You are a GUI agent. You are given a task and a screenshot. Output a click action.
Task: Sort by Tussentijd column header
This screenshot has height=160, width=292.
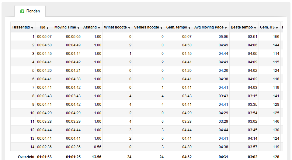23,27
